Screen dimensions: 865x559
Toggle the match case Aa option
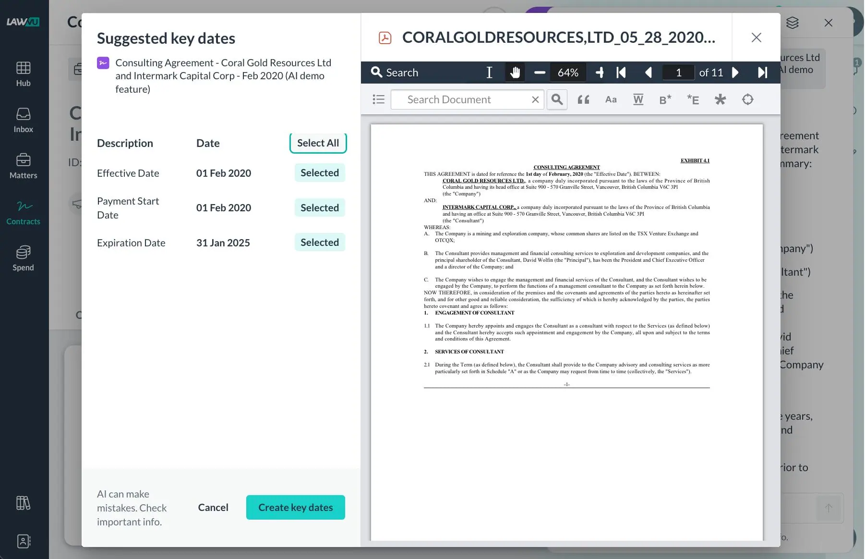[611, 99]
